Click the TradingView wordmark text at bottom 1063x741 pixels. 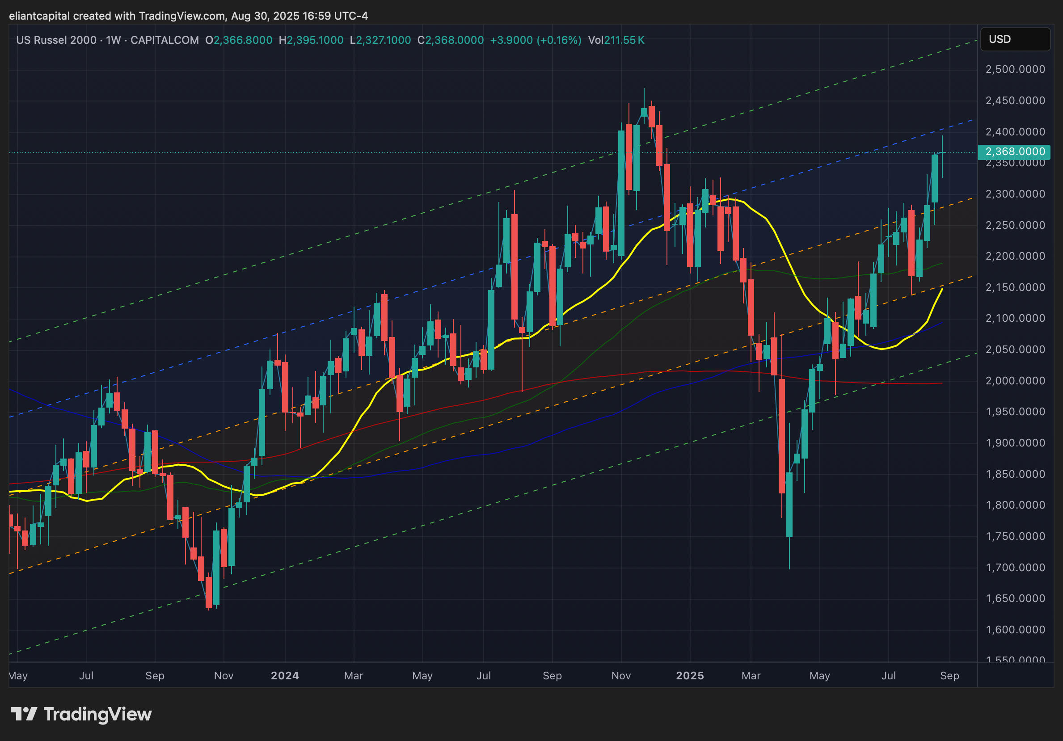point(97,714)
